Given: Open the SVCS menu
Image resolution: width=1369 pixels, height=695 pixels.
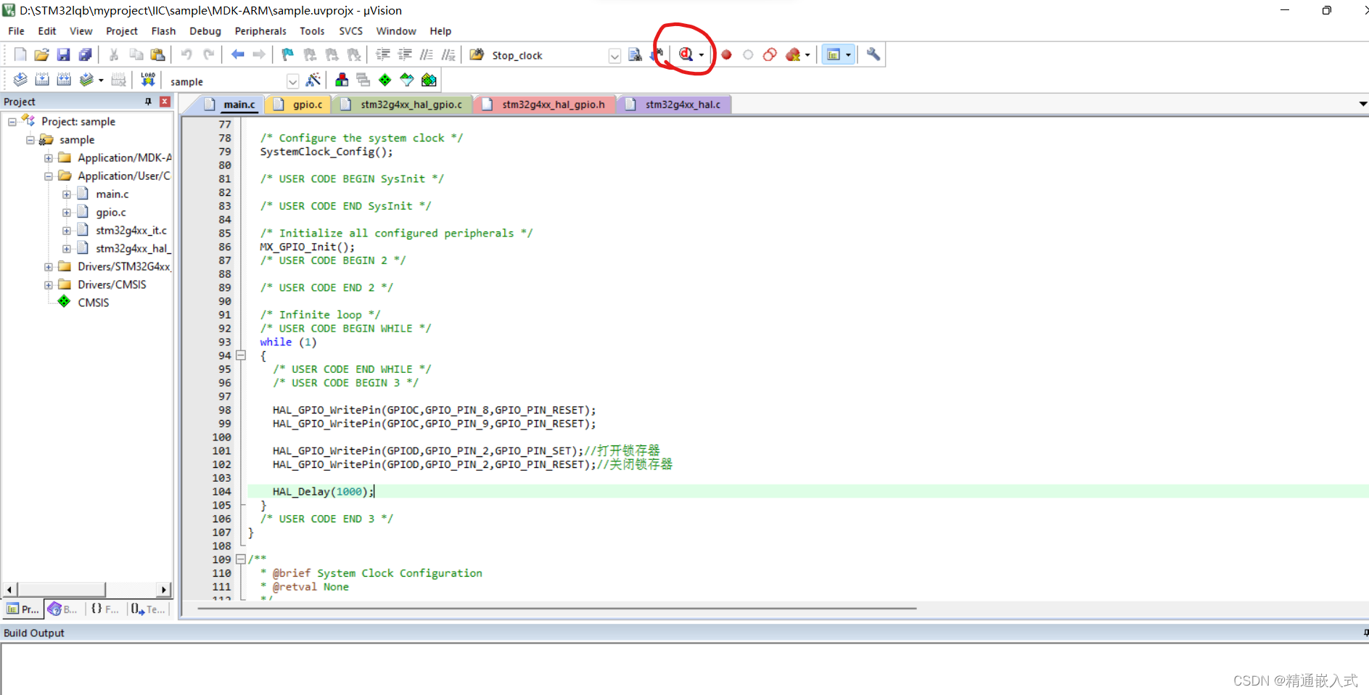Looking at the screenshot, I should (350, 31).
